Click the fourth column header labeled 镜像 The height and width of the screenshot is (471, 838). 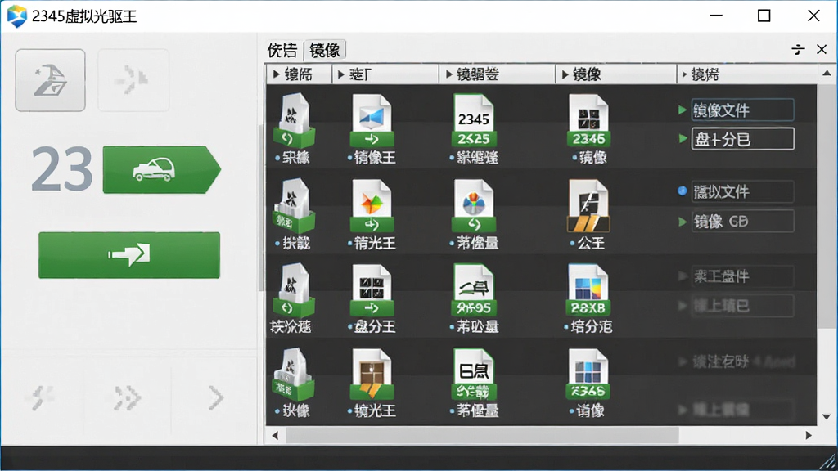(x=615, y=74)
